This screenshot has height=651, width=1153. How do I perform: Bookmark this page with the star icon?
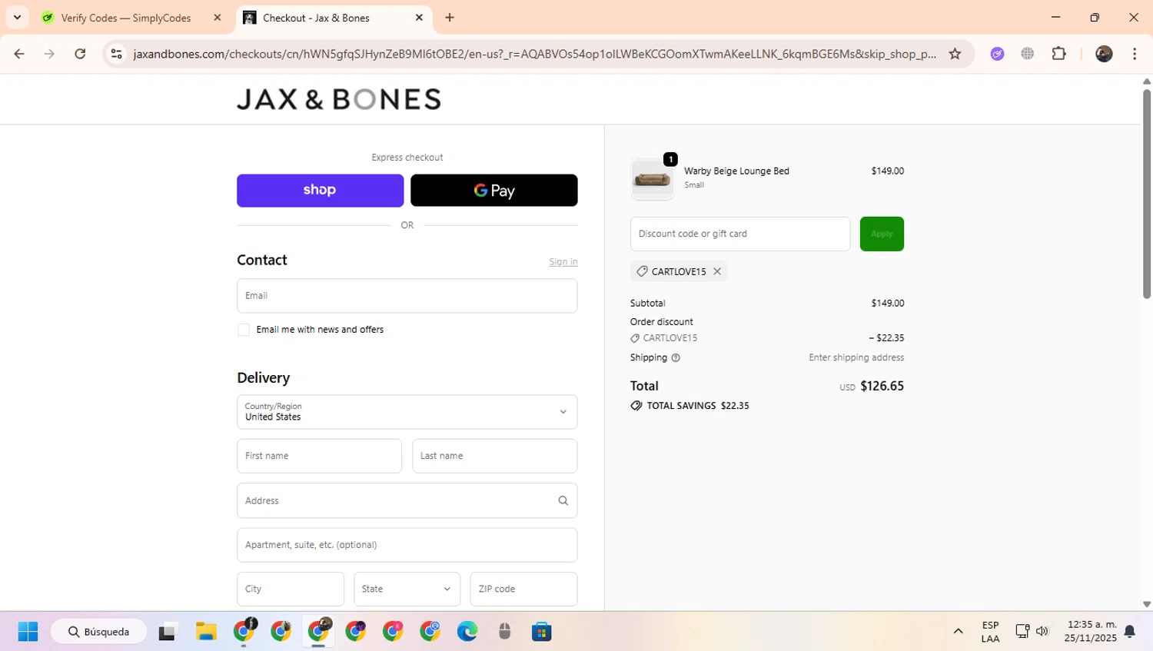pos(955,54)
